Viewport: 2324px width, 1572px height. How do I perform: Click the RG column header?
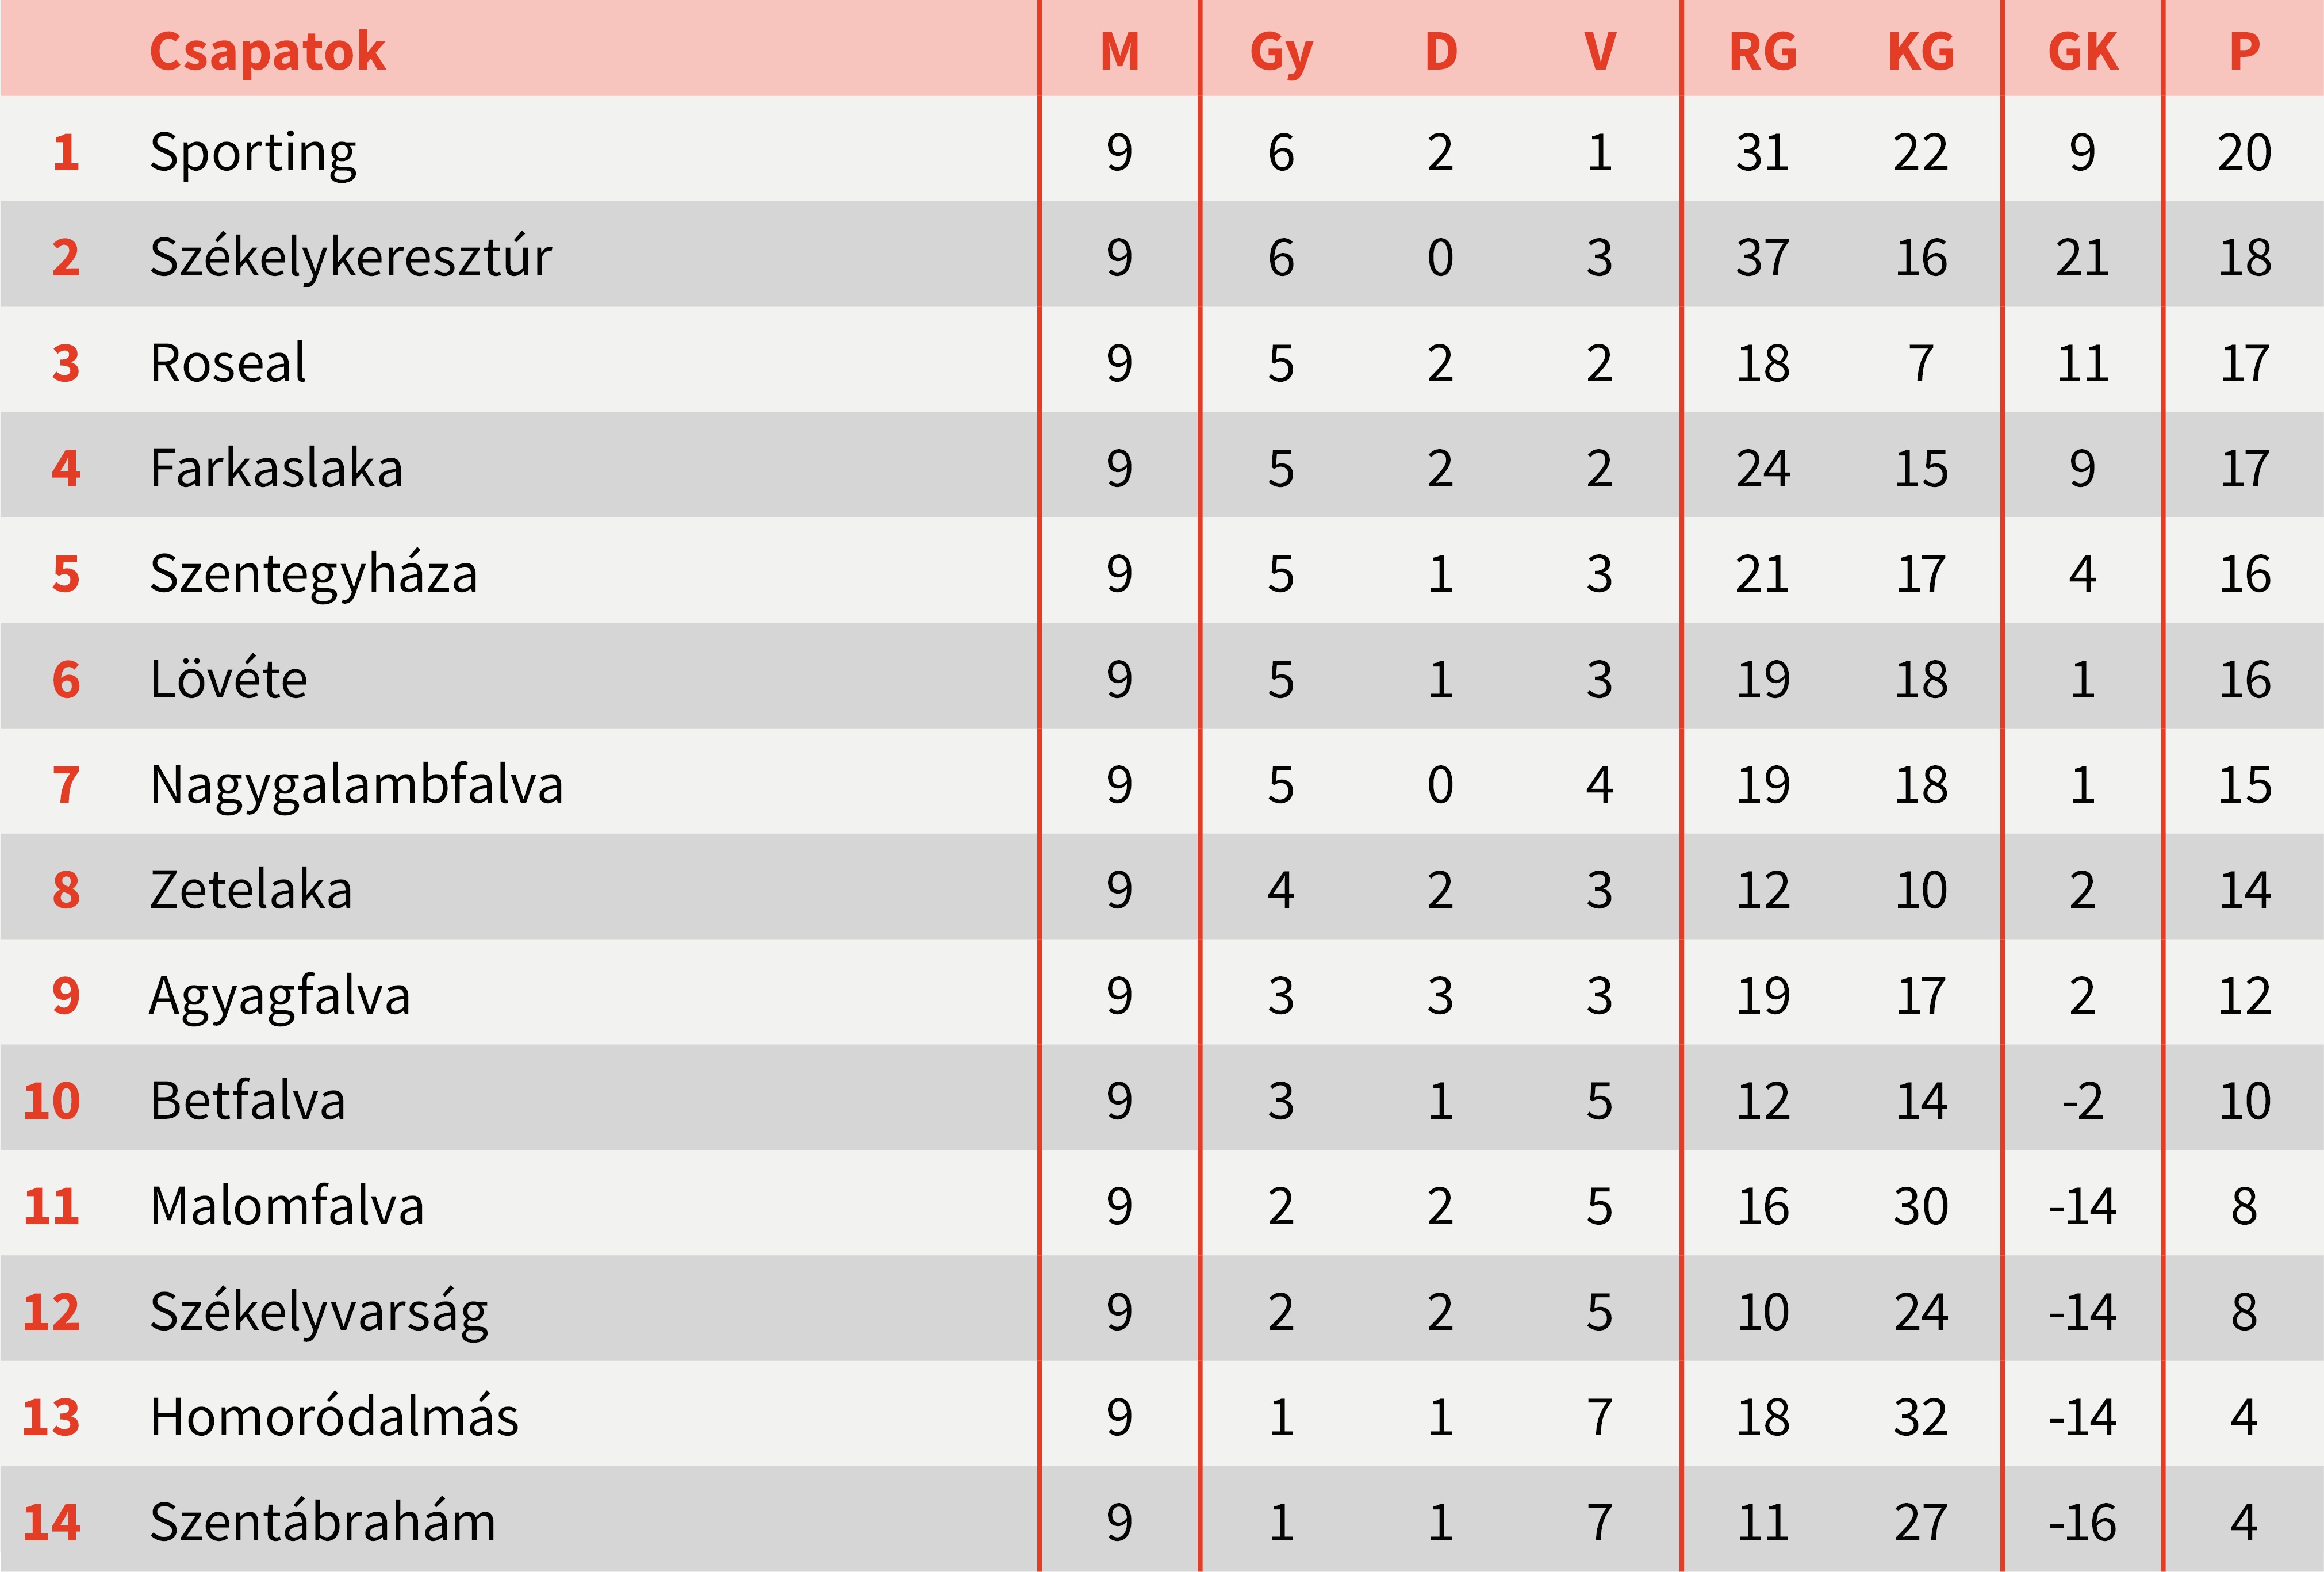(x=1762, y=52)
